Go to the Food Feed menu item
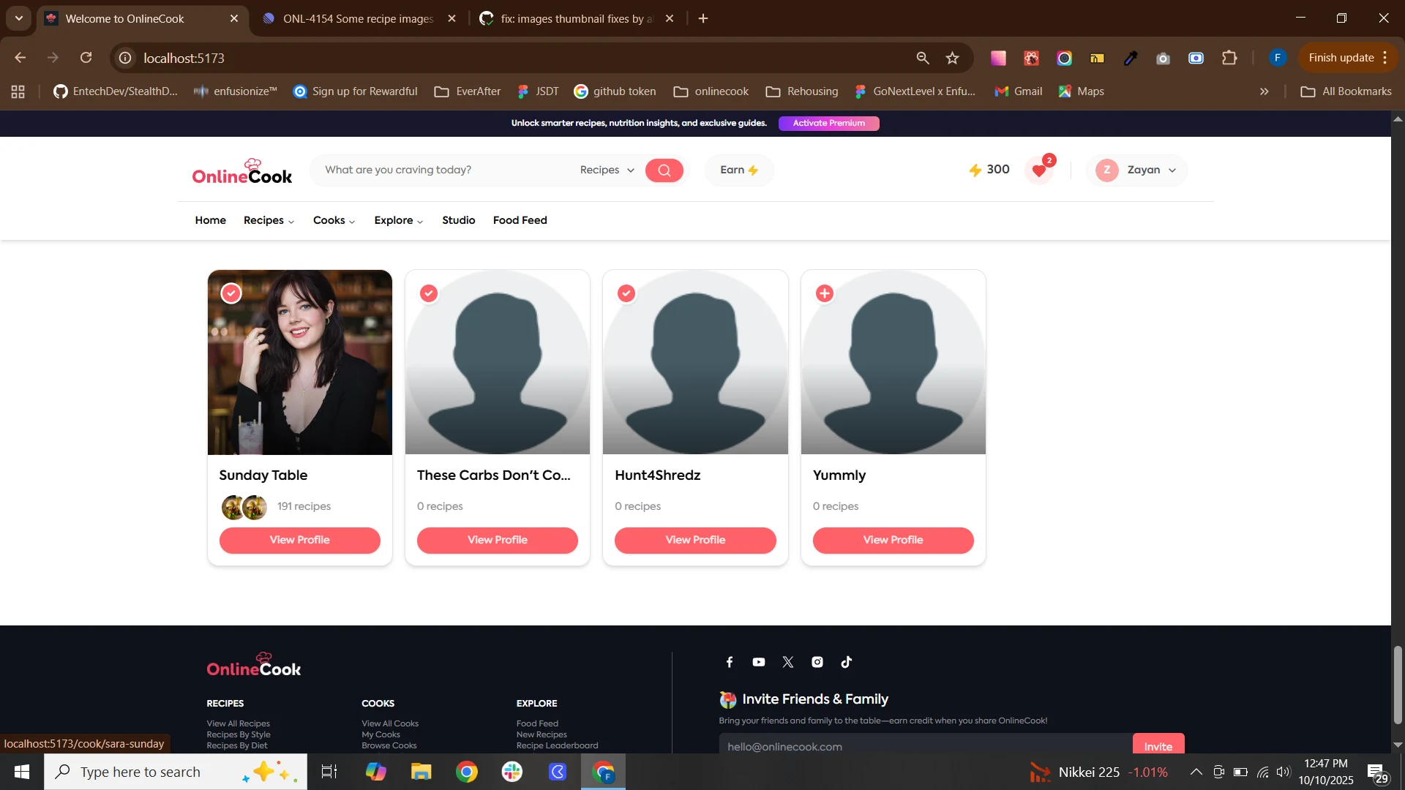Viewport: 1405px width, 790px height. click(520, 220)
